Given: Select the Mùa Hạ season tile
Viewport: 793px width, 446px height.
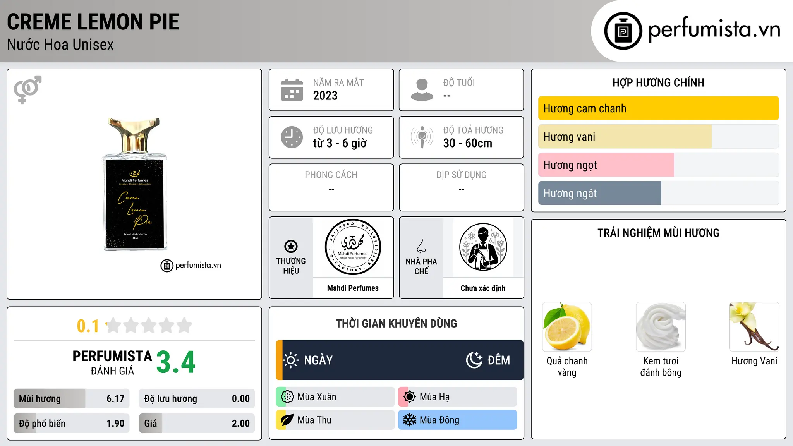Looking at the screenshot, I should point(458,397).
